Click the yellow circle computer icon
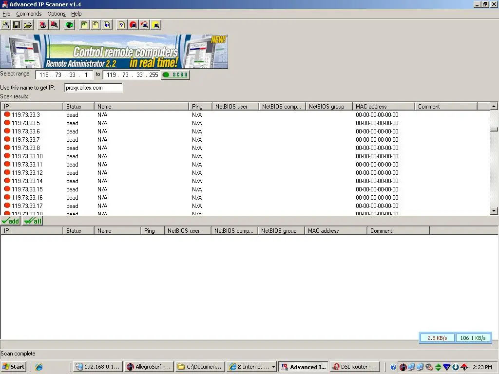Screen dimensions: 499x374 (x=156, y=25)
